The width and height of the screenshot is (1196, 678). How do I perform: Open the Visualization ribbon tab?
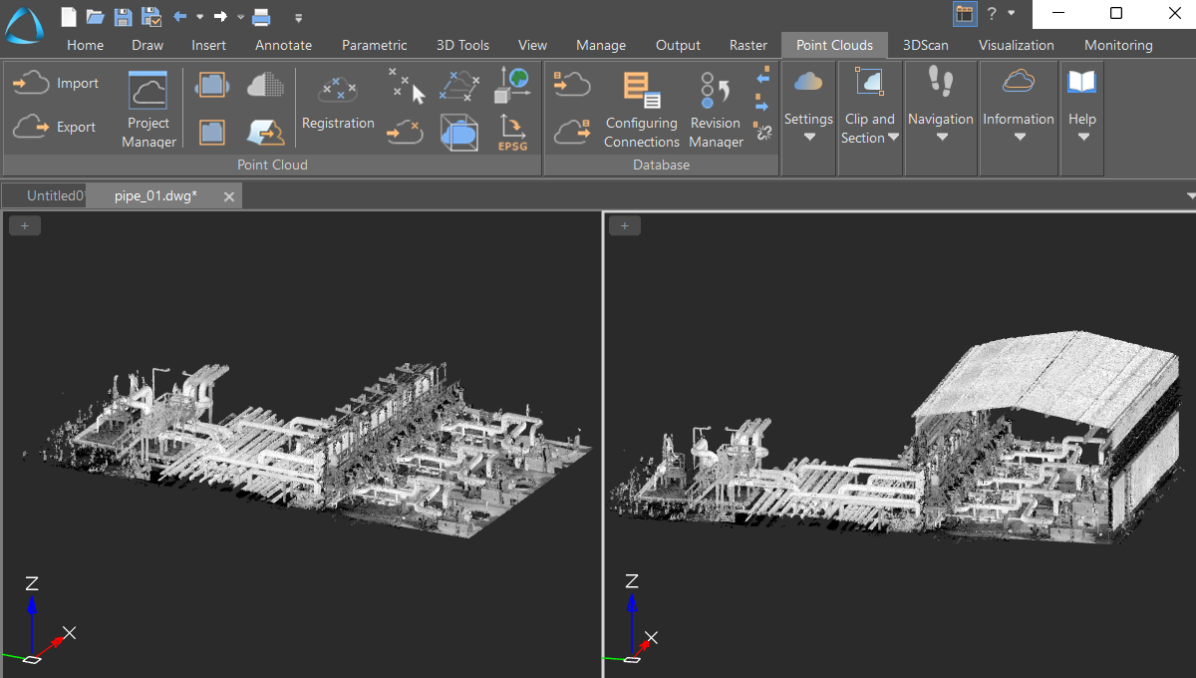[1016, 45]
